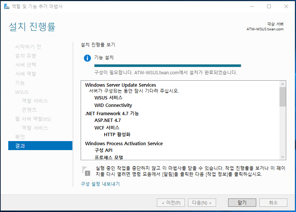Click the 취소 button
This screenshot has width=296, height=212.
pyautogui.click(x=273, y=203)
